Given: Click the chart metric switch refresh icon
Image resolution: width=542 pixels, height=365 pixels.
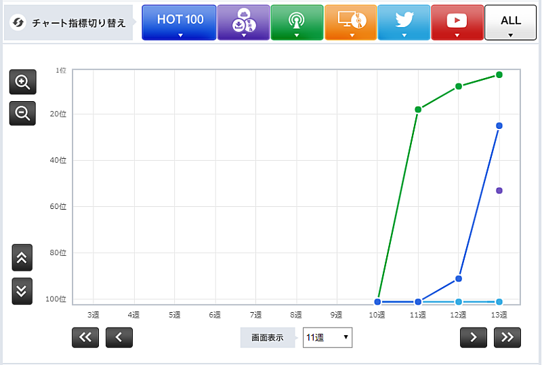Looking at the screenshot, I should point(18,22).
